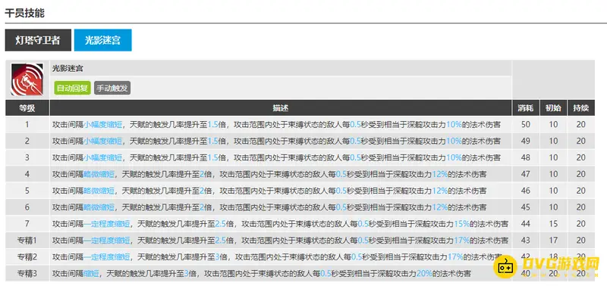Click duration value 20 in level 5 row

point(581,191)
